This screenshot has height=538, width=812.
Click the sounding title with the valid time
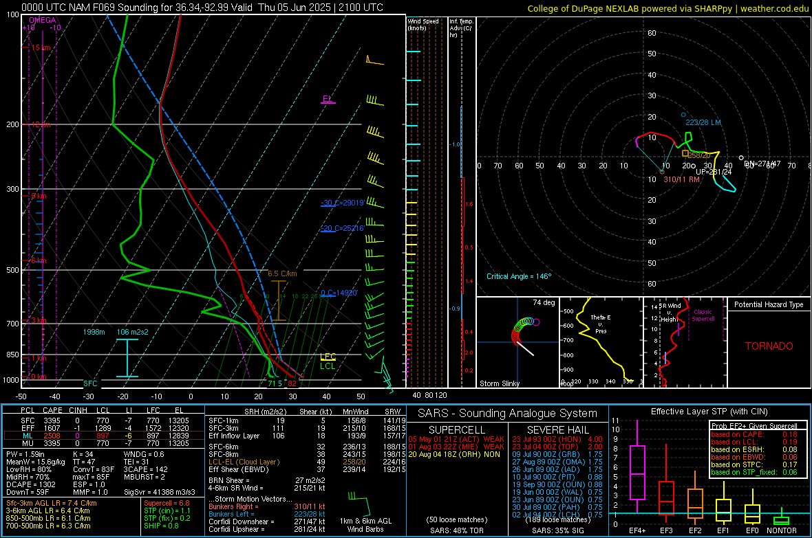coord(202,8)
